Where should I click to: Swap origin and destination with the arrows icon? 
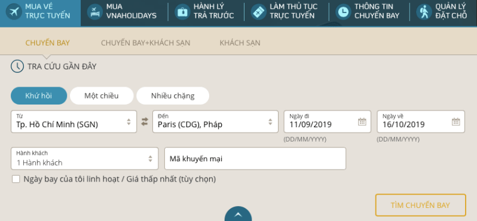145,122
